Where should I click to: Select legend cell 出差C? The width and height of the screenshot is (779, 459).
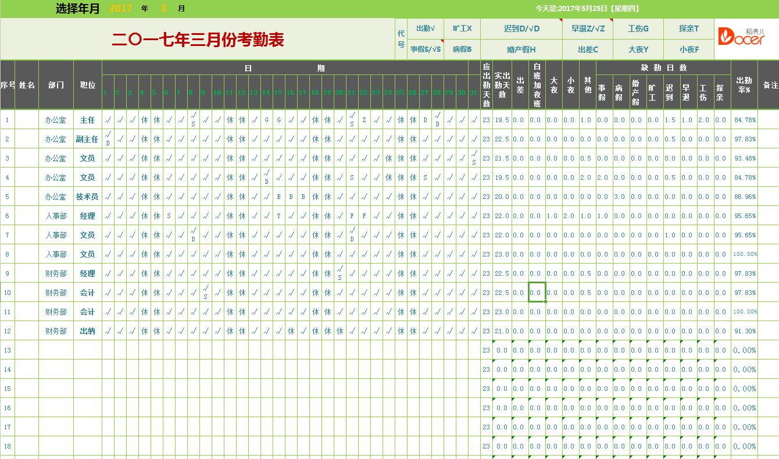[588, 49]
